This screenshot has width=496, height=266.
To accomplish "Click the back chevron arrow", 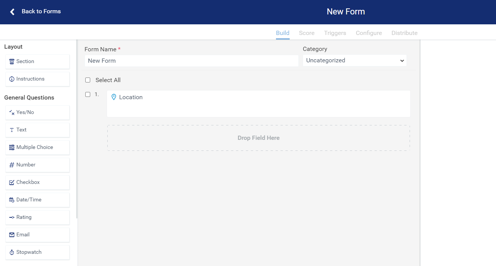I will tap(12, 11).
